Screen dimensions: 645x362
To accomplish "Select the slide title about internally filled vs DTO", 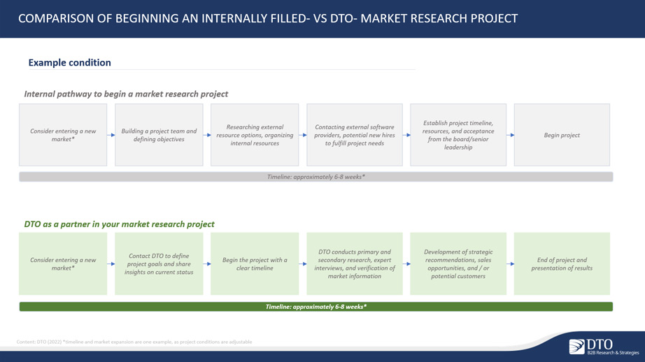I will coord(268,18).
